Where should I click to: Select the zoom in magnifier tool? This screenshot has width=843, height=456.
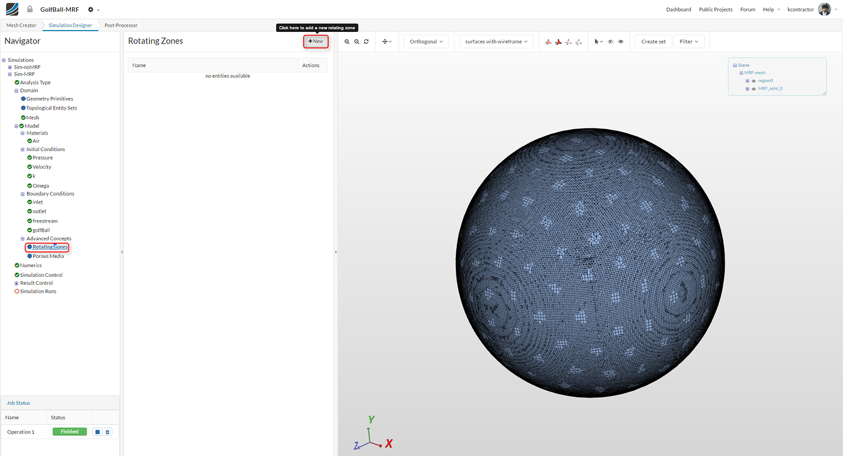(347, 42)
